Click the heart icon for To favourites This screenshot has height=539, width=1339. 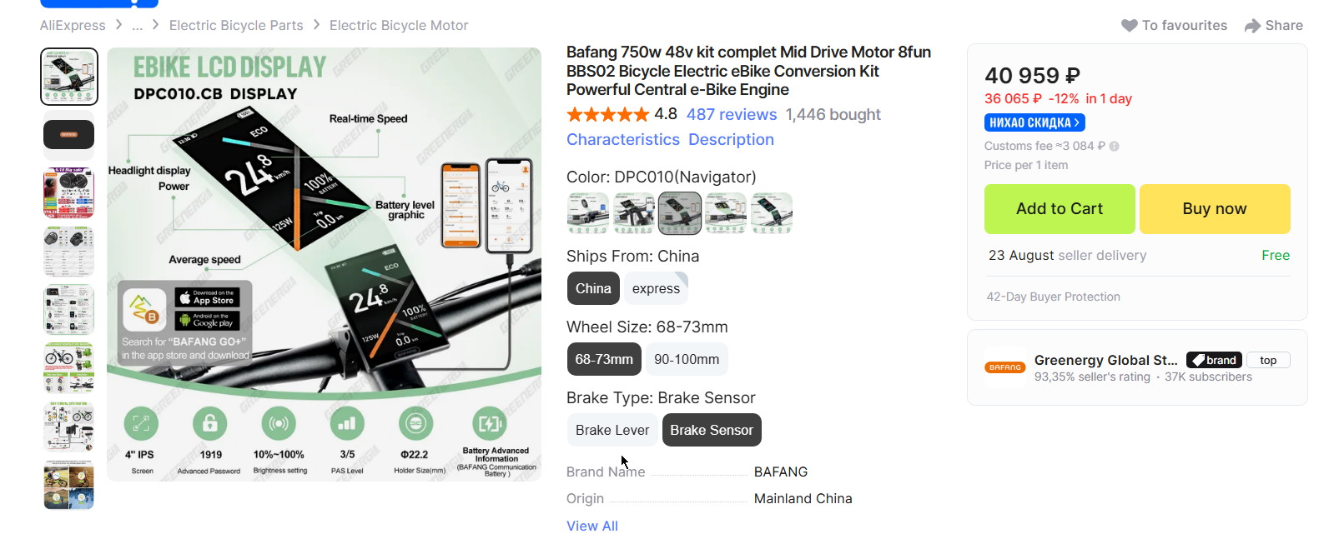1129,26
